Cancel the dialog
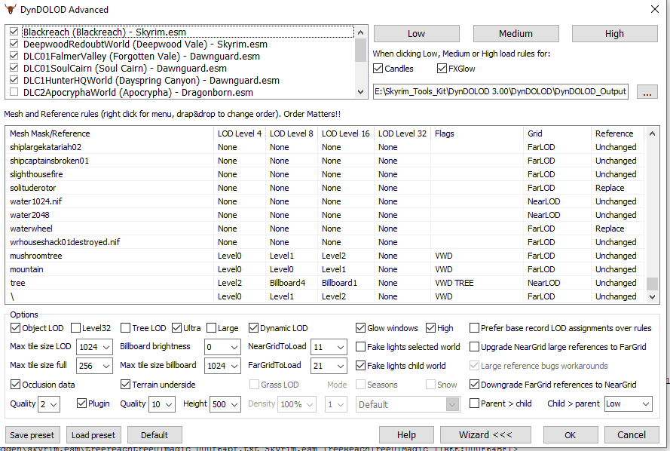Image resolution: width=670 pixels, height=451 pixels. coord(631,434)
